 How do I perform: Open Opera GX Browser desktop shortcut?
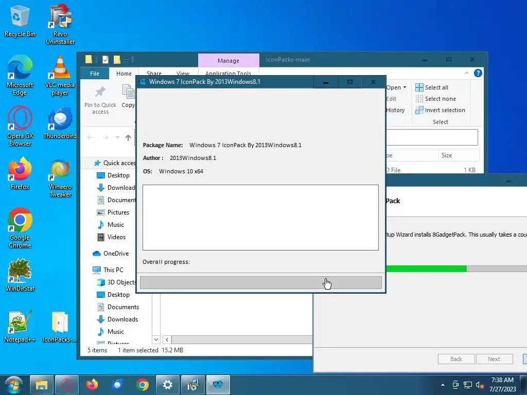pyautogui.click(x=20, y=127)
